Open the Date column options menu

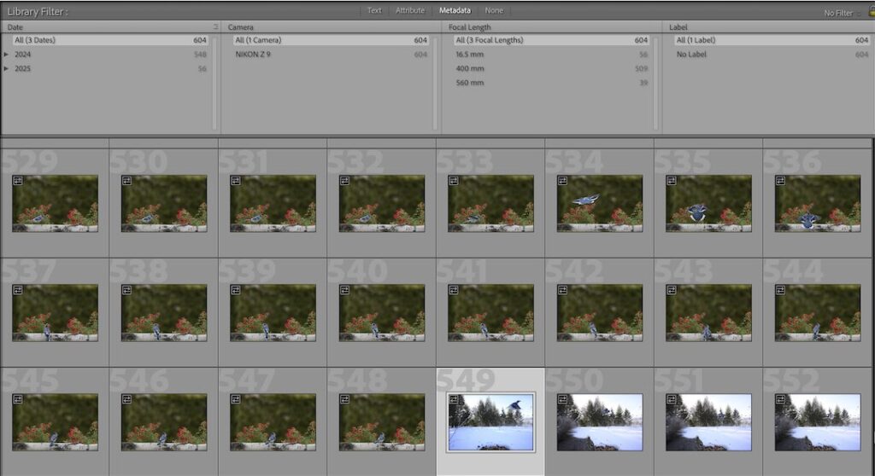tap(215, 26)
